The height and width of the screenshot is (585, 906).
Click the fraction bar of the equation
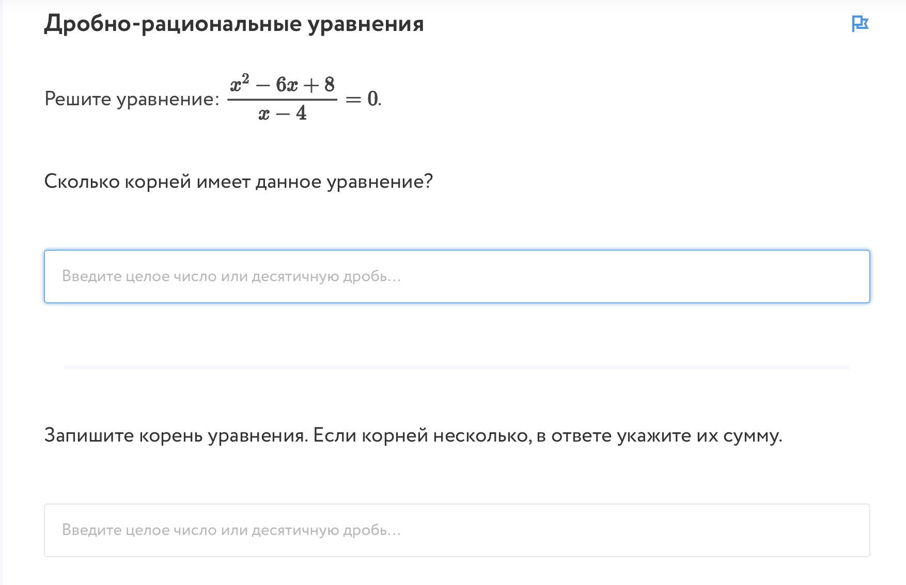point(282,99)
